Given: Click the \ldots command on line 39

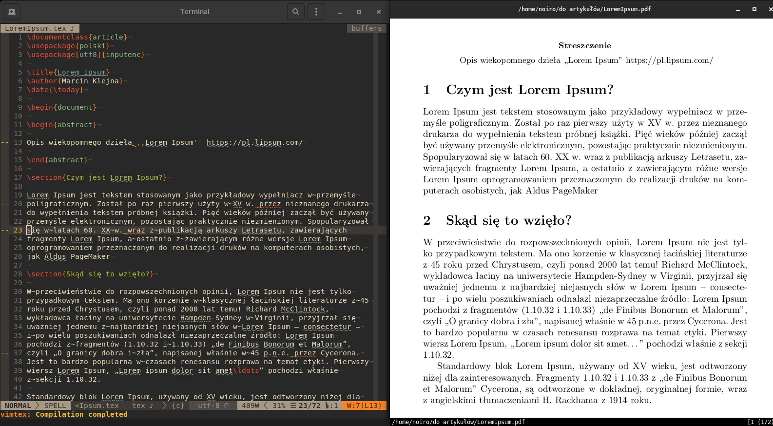Looking at the screenshot, I should [x=246, y=370].
